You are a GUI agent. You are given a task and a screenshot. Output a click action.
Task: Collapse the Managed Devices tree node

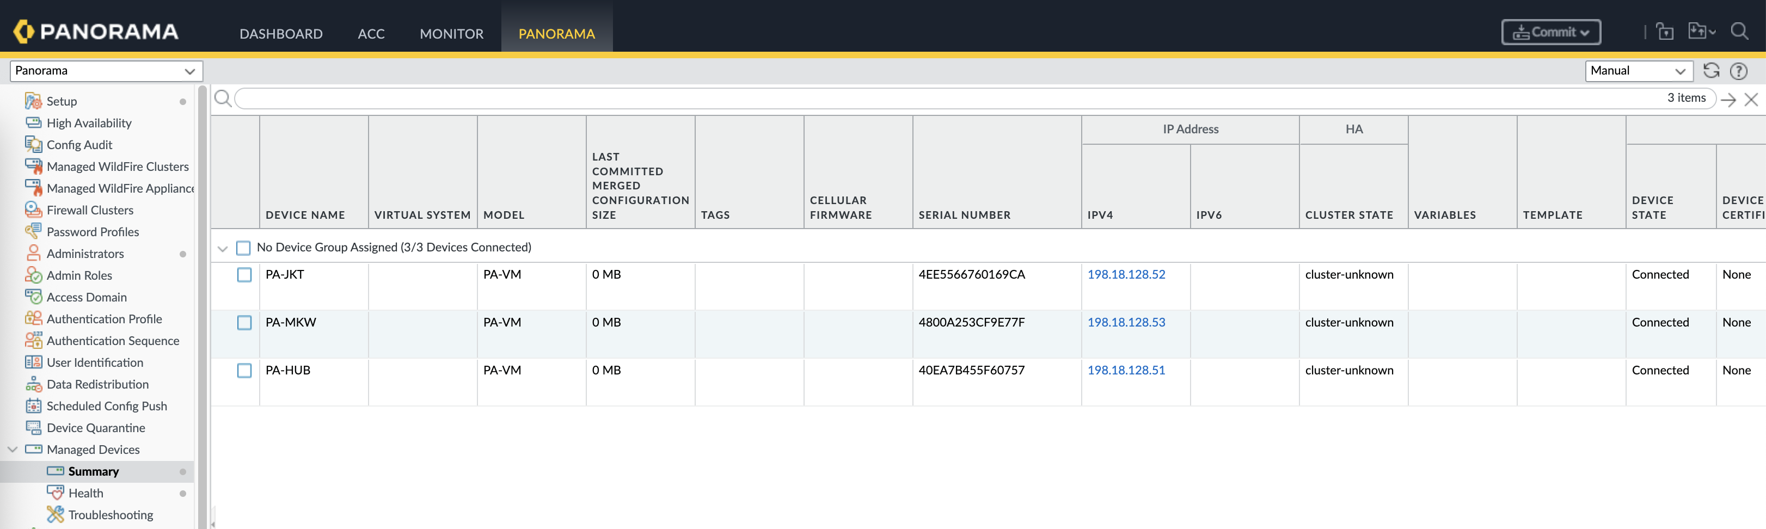[x=13, y=450]
